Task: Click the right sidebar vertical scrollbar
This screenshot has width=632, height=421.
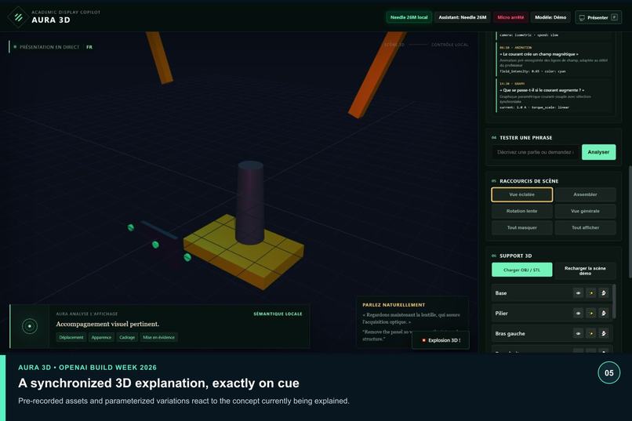Action: (630, 222)
